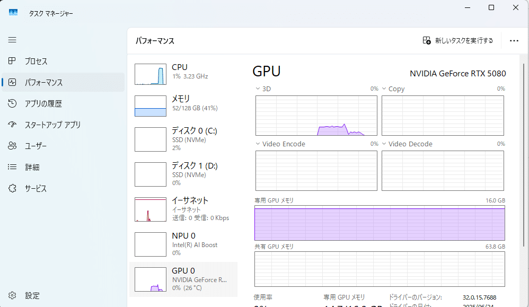
Task: Open the 詳細 details list icon
Action: click(x=13, y=168)
